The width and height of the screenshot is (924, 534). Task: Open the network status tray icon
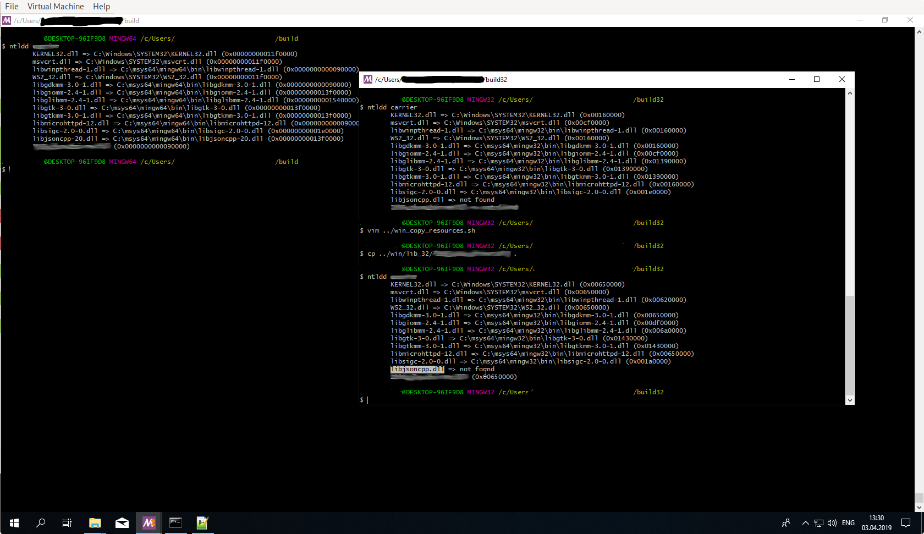tap(819, 523)
